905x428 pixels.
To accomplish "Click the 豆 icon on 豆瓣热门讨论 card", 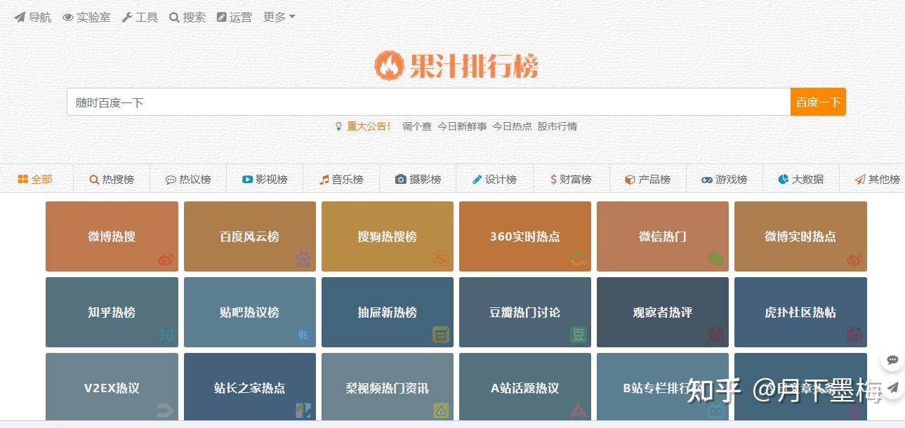I will click(579, 335).
